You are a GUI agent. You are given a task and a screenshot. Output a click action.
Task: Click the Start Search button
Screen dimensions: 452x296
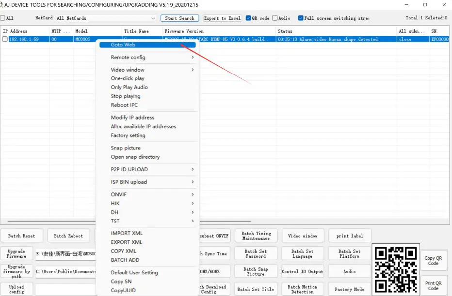[x=179, y=18]
